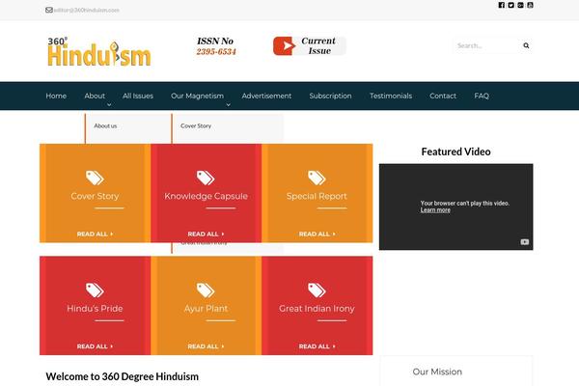Screen dimensions: 579x386
Task: Click the Our Mission heading
Action: coord(437,372)
